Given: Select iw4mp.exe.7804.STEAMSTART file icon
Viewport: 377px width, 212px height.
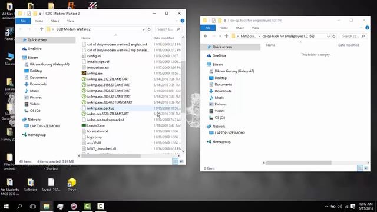Looking at the screenshot, I should [84, 97].
